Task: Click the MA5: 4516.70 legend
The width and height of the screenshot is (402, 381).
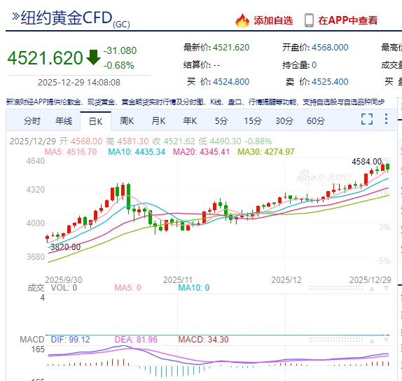Action: click(x=71, y=152)
